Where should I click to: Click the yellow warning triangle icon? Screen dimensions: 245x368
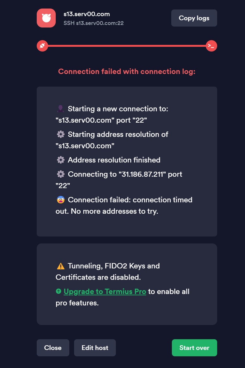click(60, 266)
